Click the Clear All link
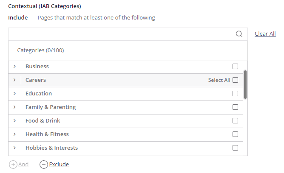Viewport: 284px width, 173px height. click(265, 34)
